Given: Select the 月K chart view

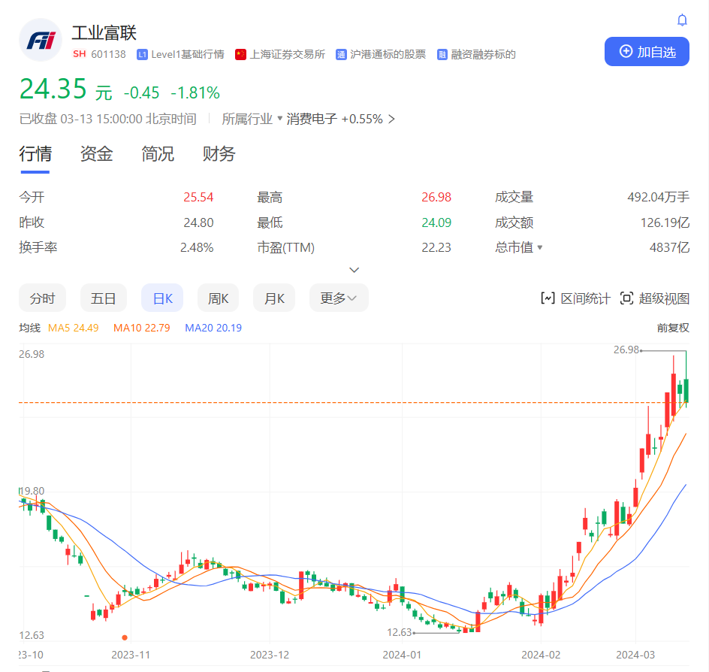Looking at the screenshot, I should (x=274, y=298).
